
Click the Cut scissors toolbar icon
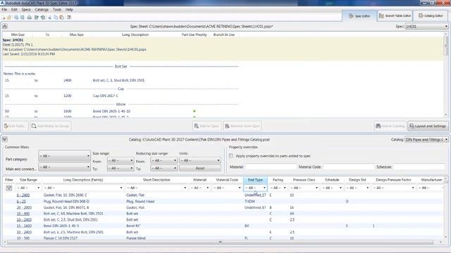pos(50,18)
